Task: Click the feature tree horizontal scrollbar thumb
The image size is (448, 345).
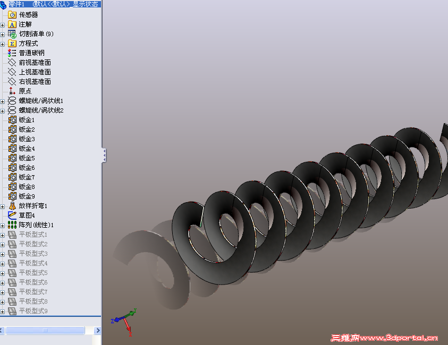Action: pos(45,331)
